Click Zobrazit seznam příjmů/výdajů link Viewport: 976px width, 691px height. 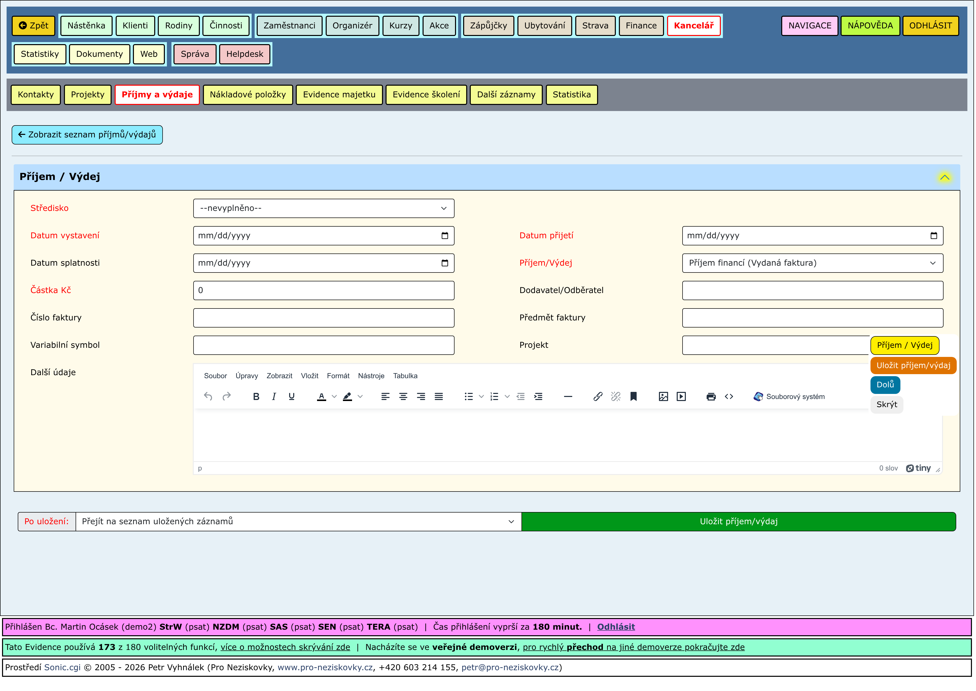[87, 135]
